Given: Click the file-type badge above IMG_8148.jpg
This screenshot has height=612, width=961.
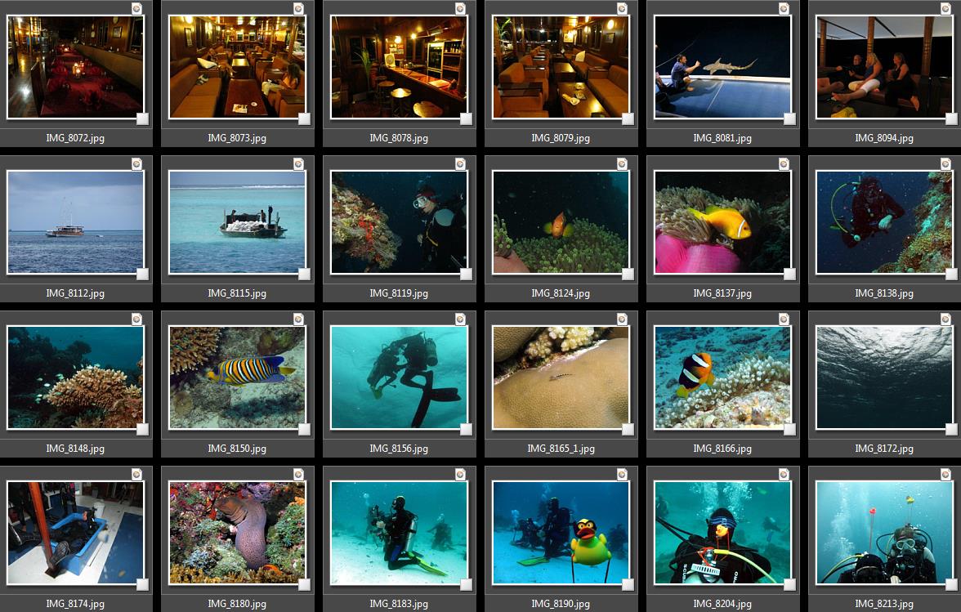Looking at the screenshot, I should 136,319.
